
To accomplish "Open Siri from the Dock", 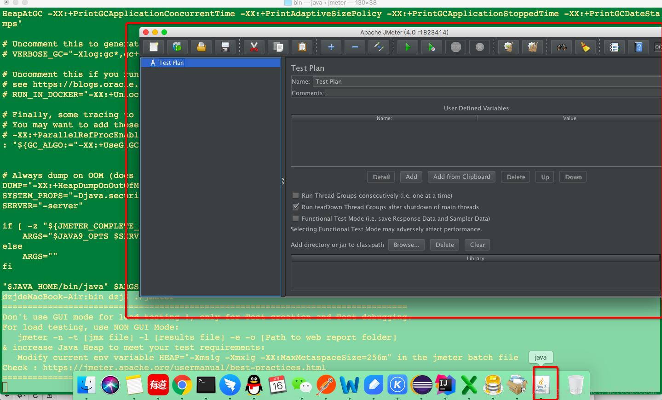I will click(110, 385).
